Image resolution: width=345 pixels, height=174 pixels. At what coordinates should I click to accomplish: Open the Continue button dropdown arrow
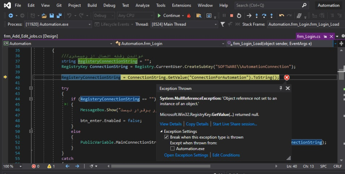point(183,16)
